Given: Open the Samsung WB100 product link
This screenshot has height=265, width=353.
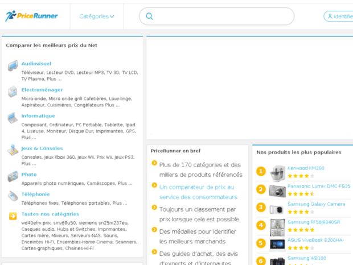Looking at the screenshot, I should 307,258.
